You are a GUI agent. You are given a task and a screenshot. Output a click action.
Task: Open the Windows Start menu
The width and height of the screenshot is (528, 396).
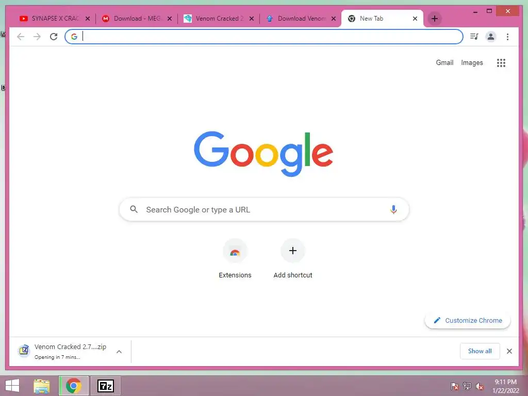coord(12,386)
